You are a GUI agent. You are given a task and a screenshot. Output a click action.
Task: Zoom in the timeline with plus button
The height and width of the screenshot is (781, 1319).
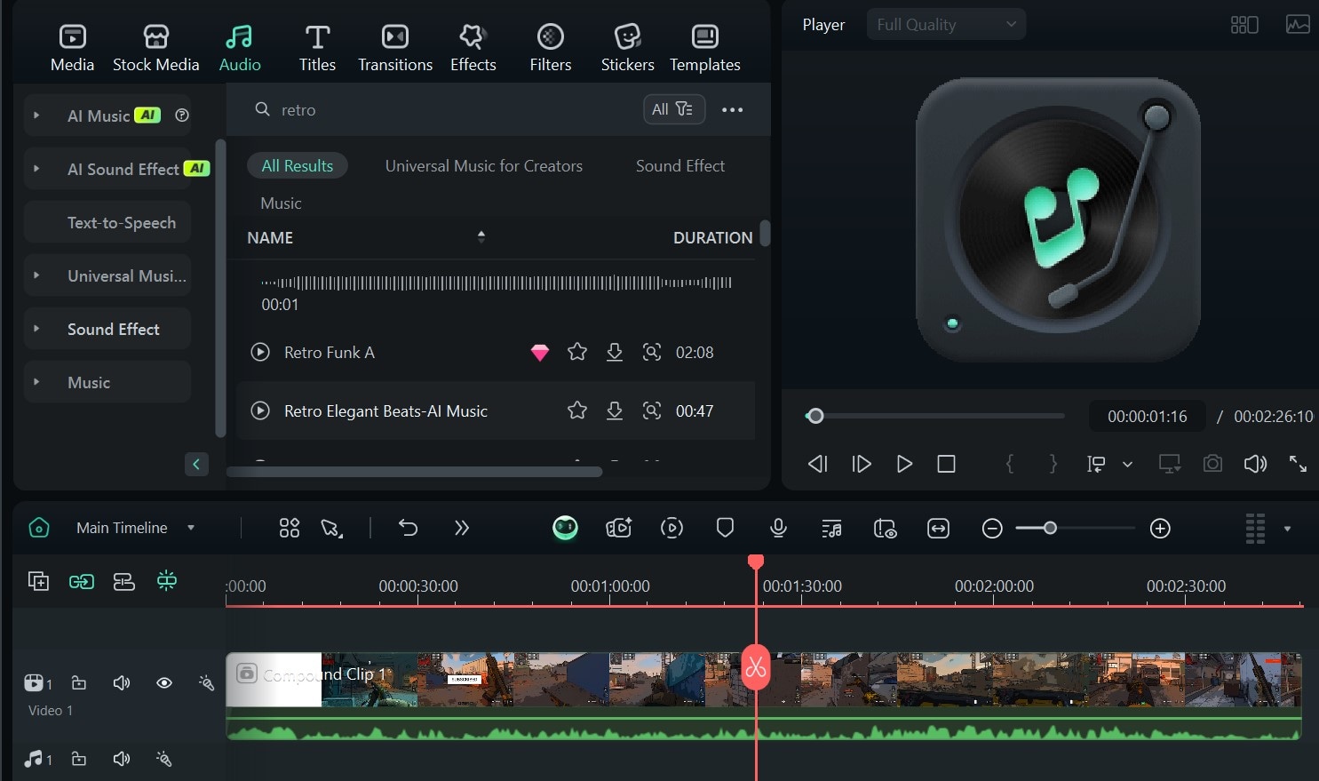[x=1160, y=529]
